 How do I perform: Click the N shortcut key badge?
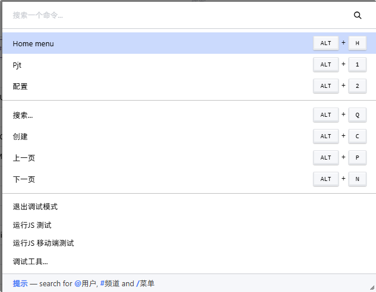[357, 179]
